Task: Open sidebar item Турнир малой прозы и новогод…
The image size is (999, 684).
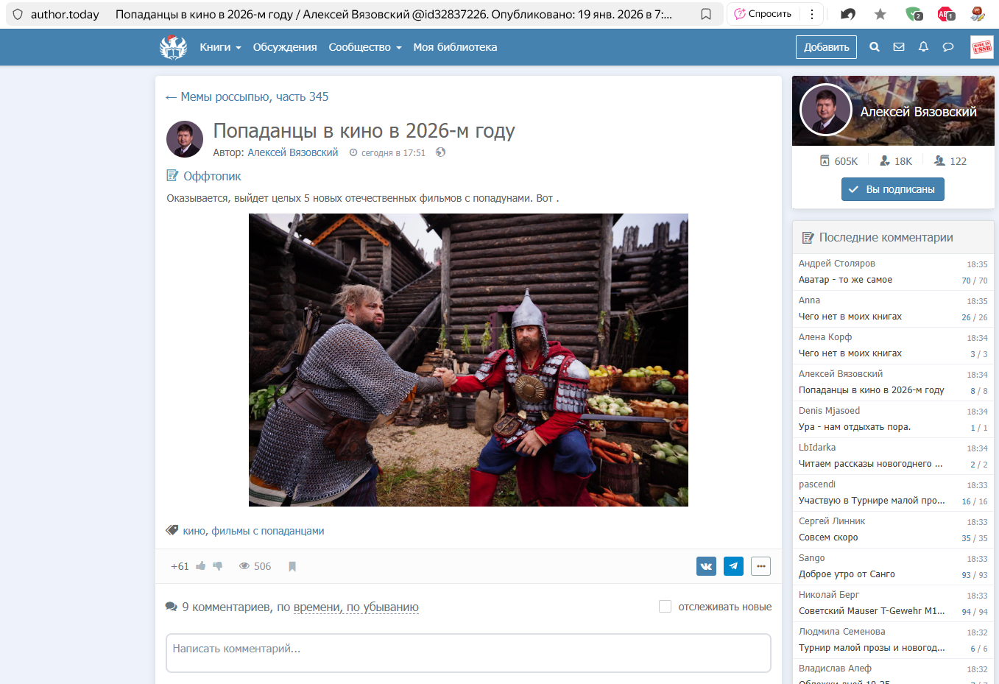Action: (872, 648)
